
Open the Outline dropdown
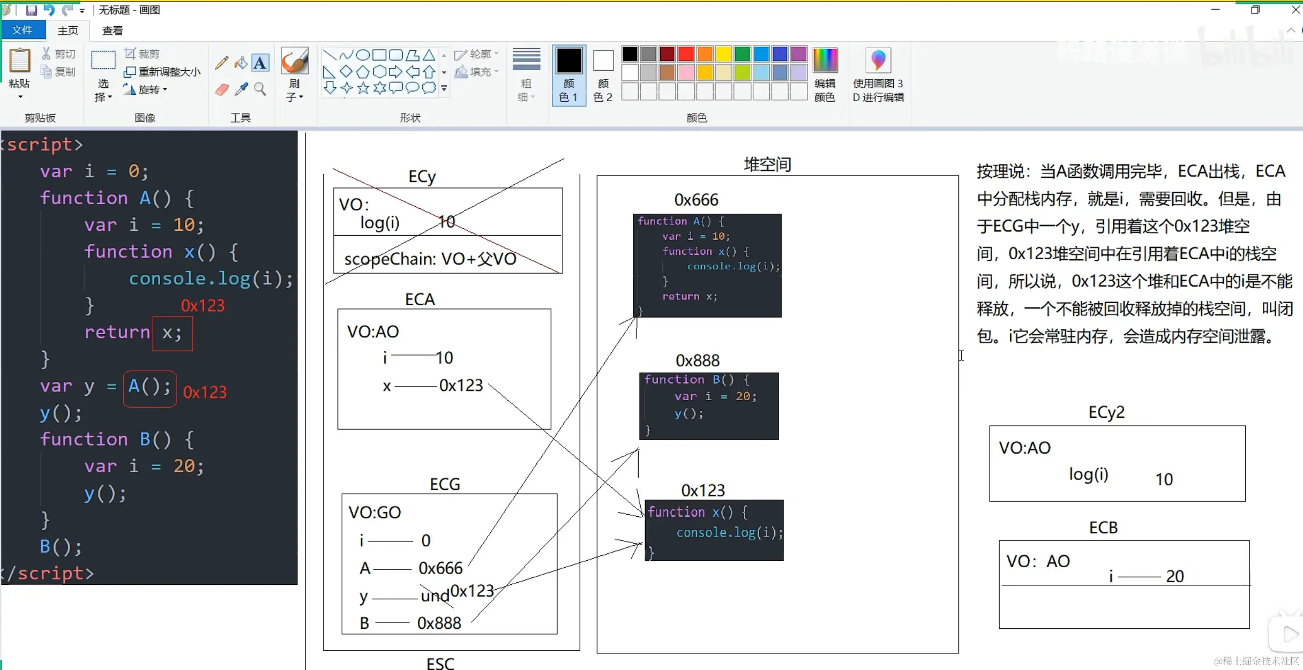point(476,54)
